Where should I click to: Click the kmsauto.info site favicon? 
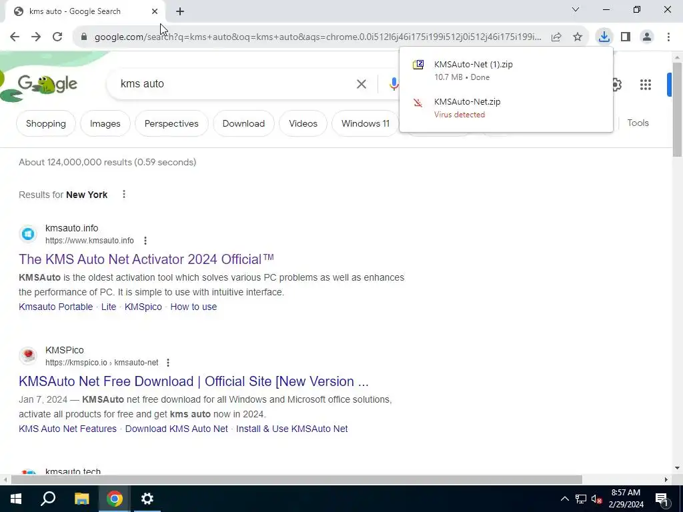(x=28, y=234)
